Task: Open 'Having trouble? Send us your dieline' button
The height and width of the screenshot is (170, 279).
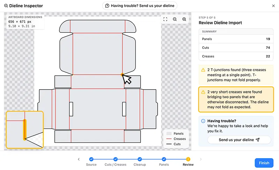Action: (x=140, y=6)
